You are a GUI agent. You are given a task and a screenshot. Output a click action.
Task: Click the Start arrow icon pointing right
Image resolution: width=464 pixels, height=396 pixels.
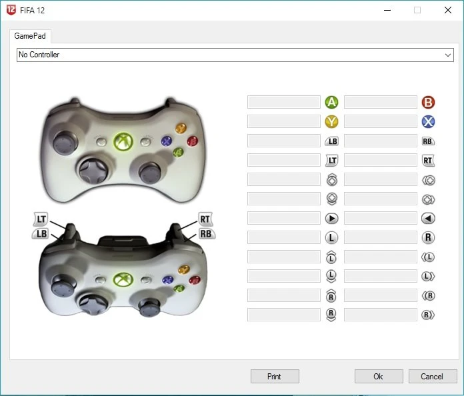(x=332, y=219)
